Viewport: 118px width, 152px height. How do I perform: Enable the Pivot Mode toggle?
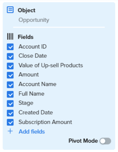105,141
